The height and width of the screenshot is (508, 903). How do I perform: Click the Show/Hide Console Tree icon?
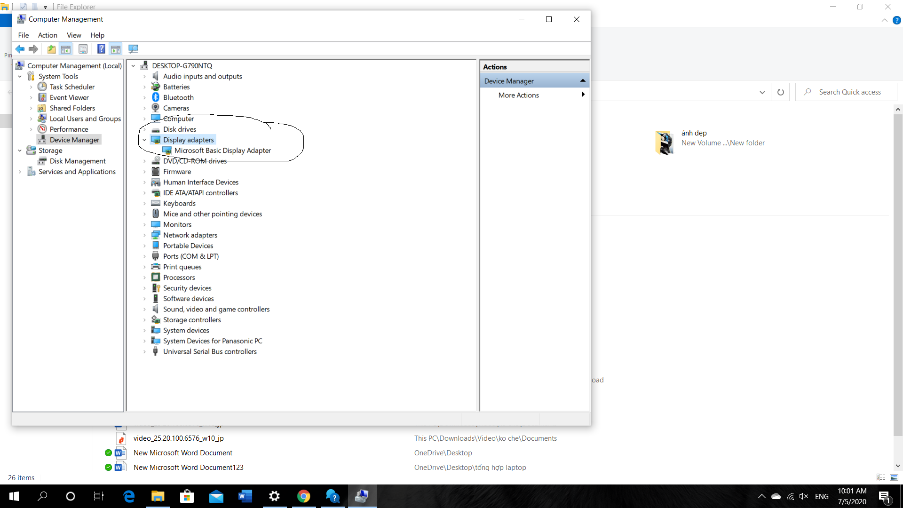point(66,49)
